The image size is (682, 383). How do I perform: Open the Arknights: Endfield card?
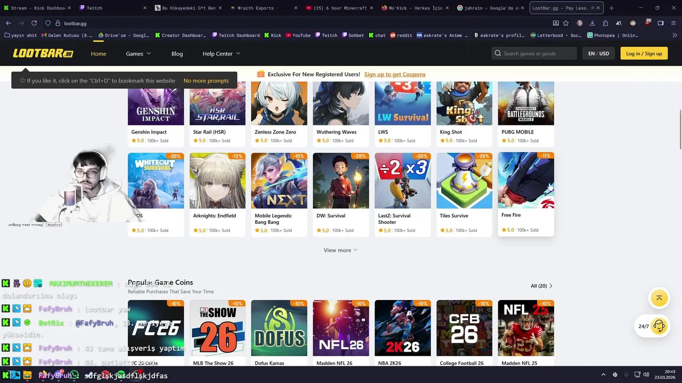[217, 195]
